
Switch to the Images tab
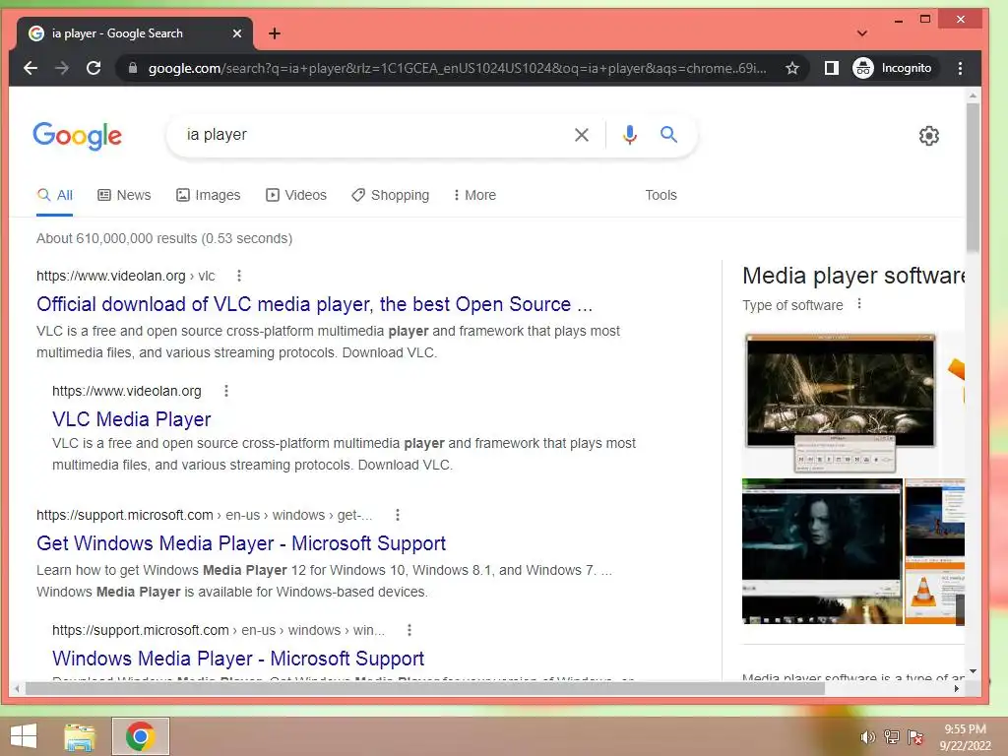point(209,195)
